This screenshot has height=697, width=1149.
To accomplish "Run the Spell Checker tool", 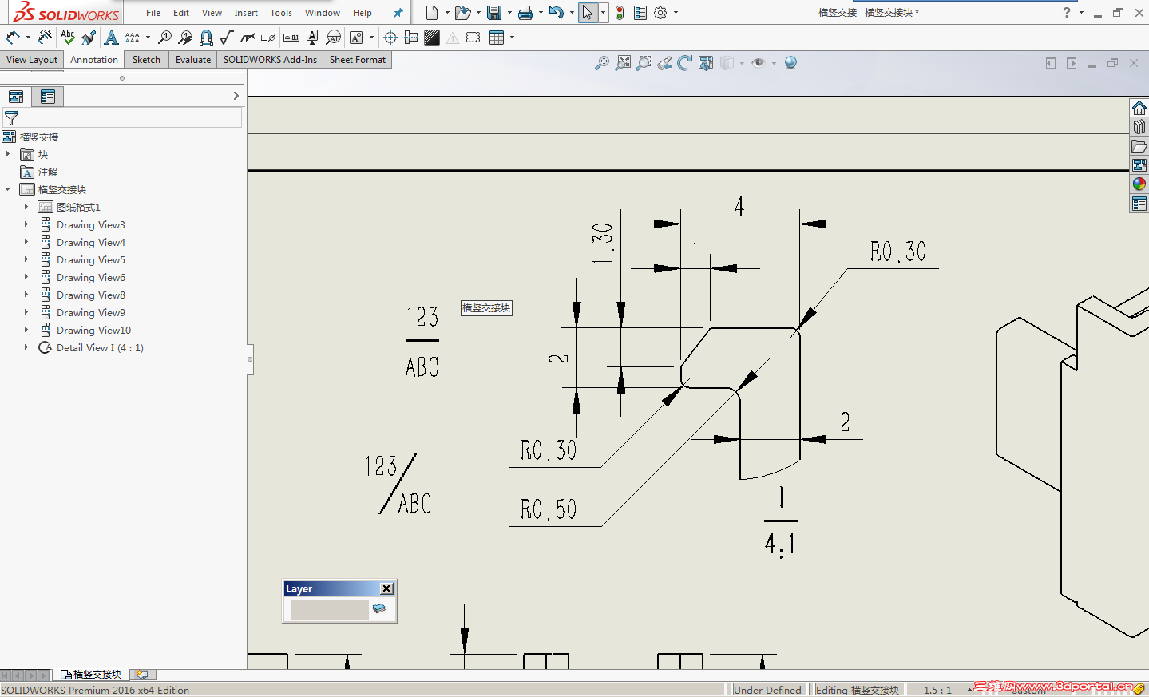I will 68,38.
